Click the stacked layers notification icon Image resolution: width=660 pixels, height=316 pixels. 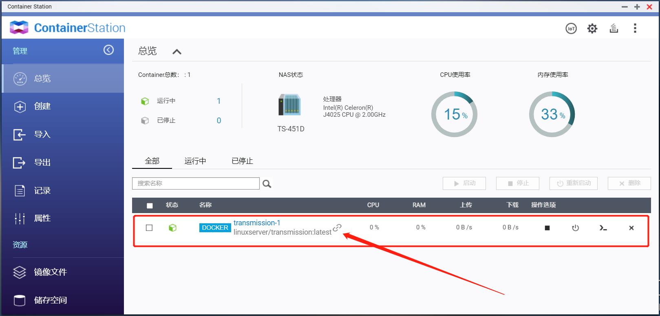[x=614, y=28]
